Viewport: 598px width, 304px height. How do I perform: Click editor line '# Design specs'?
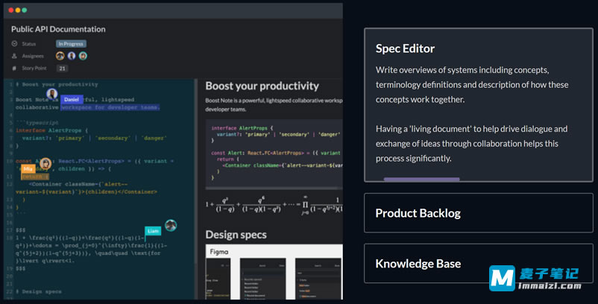pyautogui.click(x=39, y=291)
